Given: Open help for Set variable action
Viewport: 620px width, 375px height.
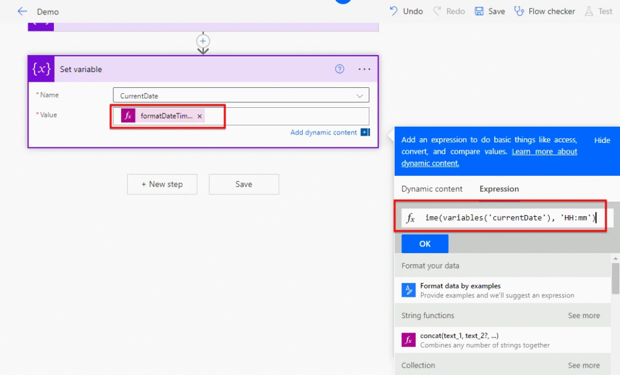Looking at the screenshot, I should point(340,69).
